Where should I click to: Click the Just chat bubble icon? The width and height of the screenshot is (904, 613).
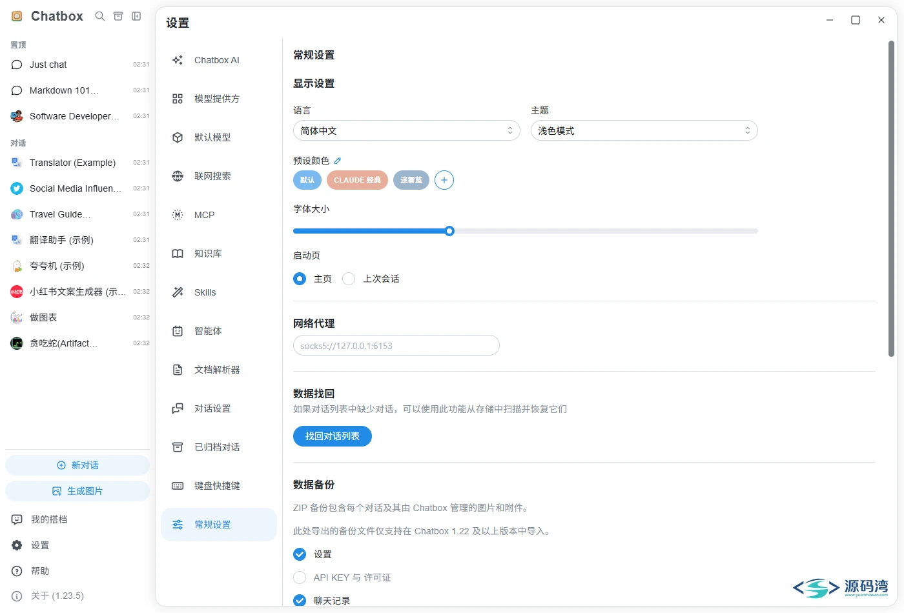tap(17, 65)
